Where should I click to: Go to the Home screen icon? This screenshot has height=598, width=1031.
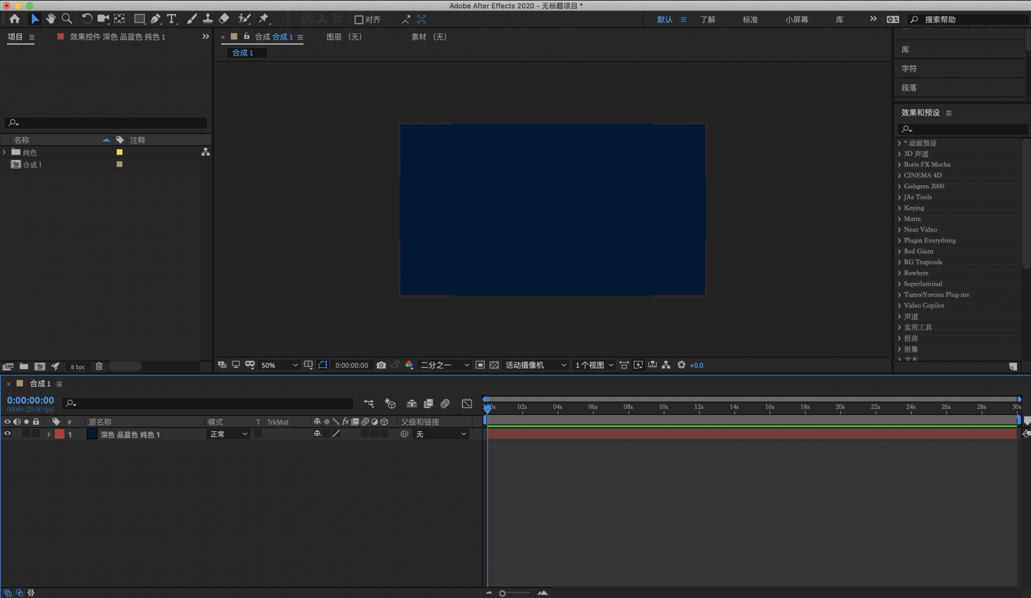point(14,19)
